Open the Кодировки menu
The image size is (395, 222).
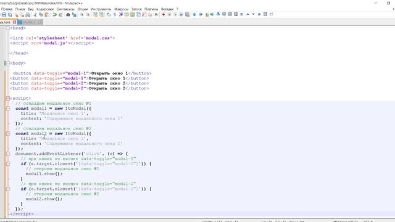[45, 9]
